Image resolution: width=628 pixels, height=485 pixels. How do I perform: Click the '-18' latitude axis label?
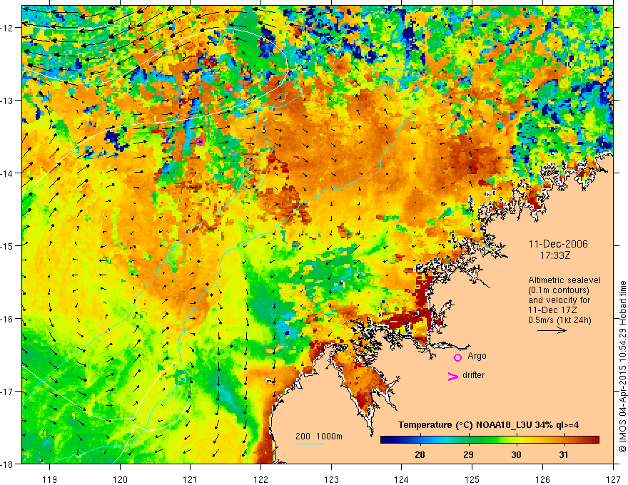pos(8,464)
